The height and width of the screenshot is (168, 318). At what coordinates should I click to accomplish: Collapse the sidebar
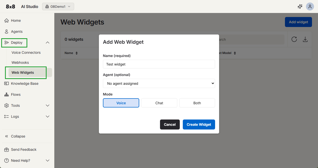tap(18, 136)
